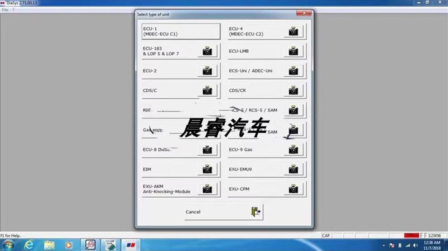The image size is (448, 251).
Task: Choose EXU-CPM unit label
Action: coord(239,189)
